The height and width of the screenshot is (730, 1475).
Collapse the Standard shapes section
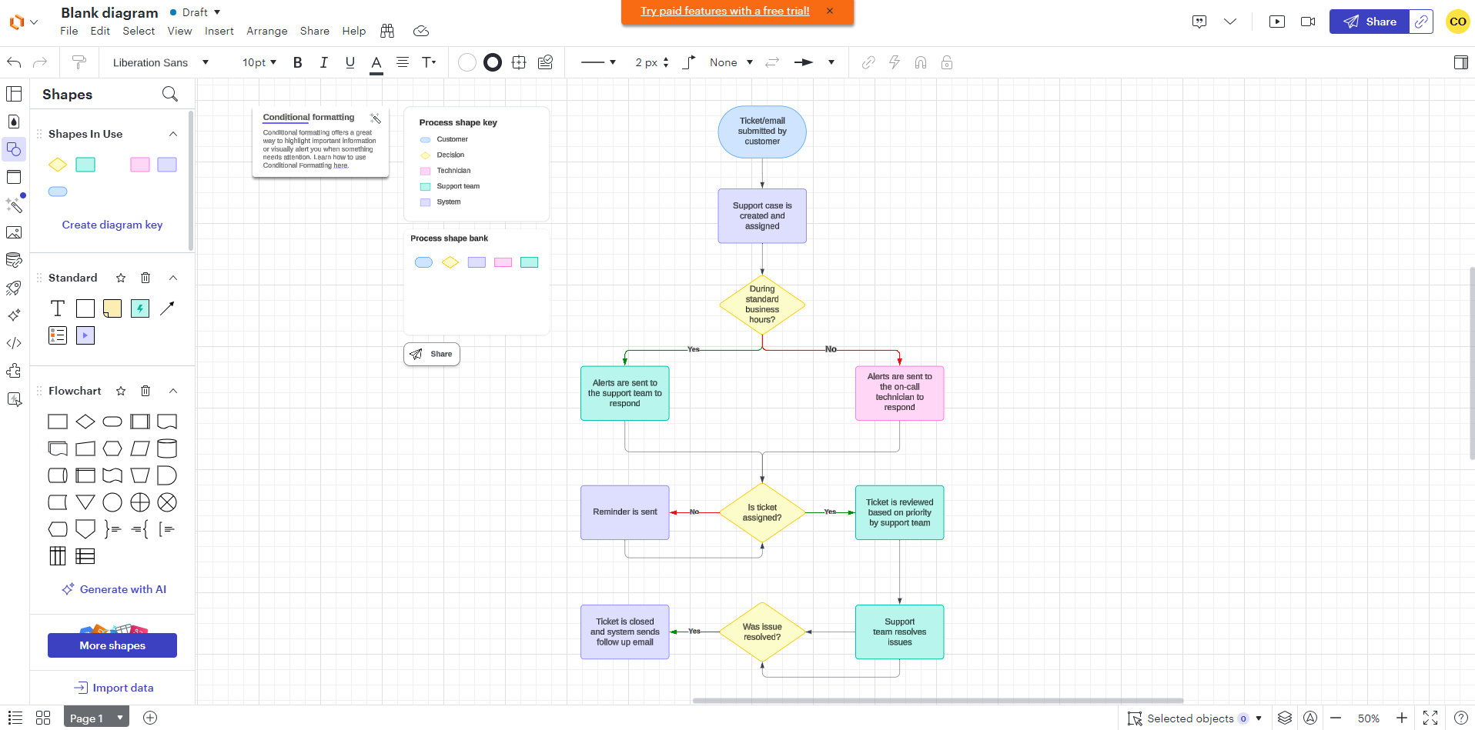173,278
